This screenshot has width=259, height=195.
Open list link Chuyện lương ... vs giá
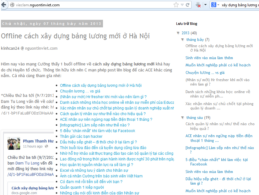tap(80, 91)
